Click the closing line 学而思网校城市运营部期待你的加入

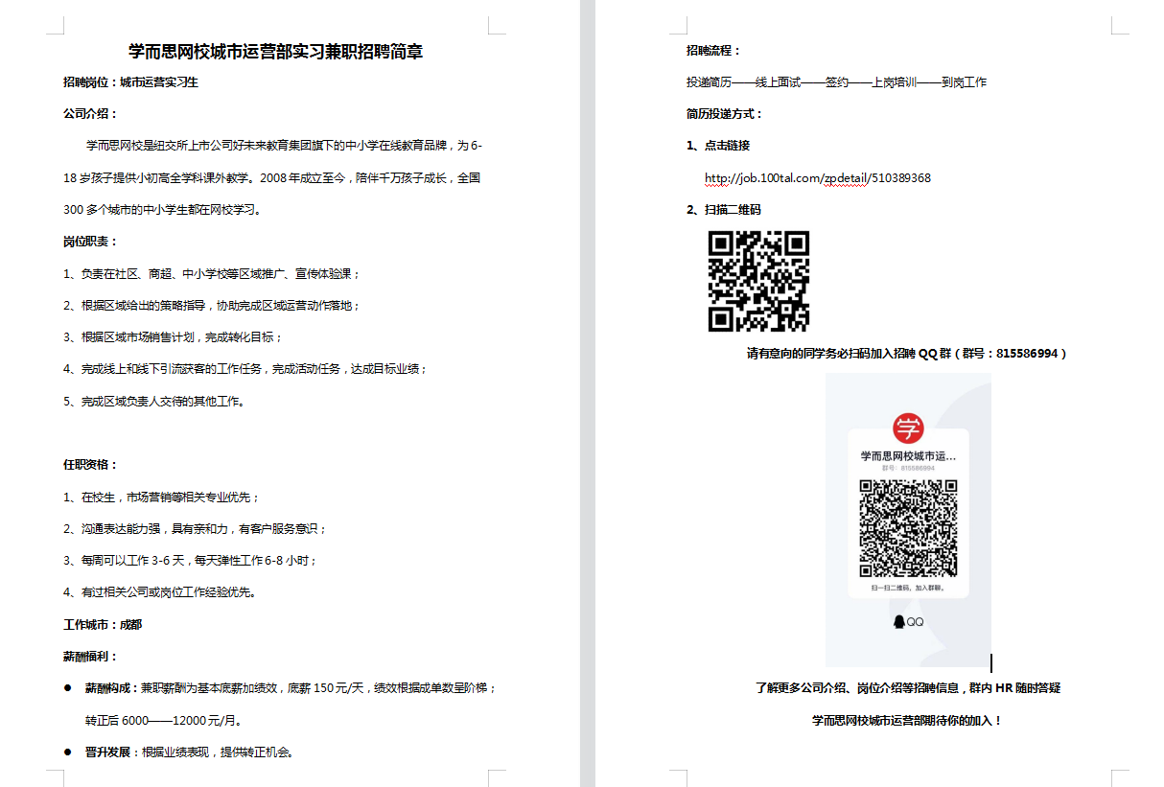pos(907,721)
